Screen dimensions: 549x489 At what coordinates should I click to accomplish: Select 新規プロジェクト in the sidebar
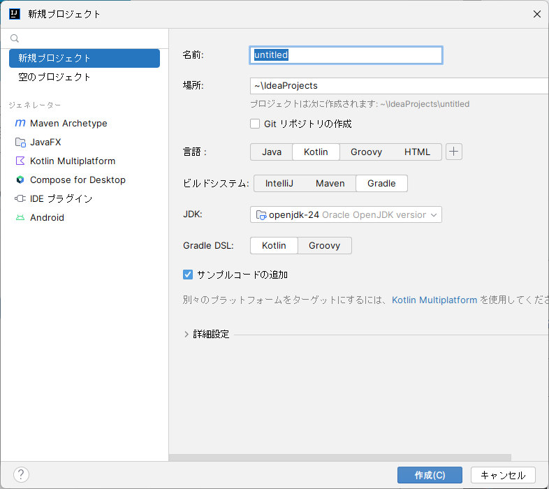click(85, 58)
